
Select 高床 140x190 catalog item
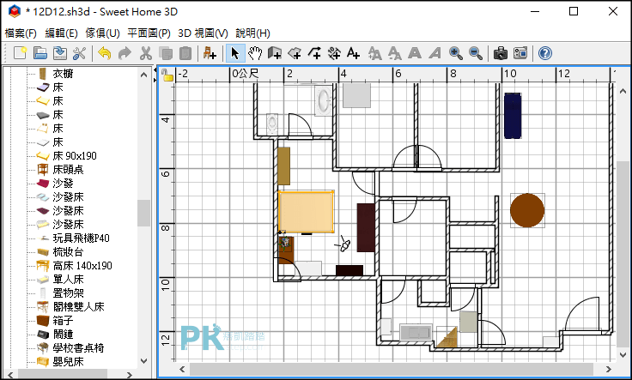coord(82,266)
